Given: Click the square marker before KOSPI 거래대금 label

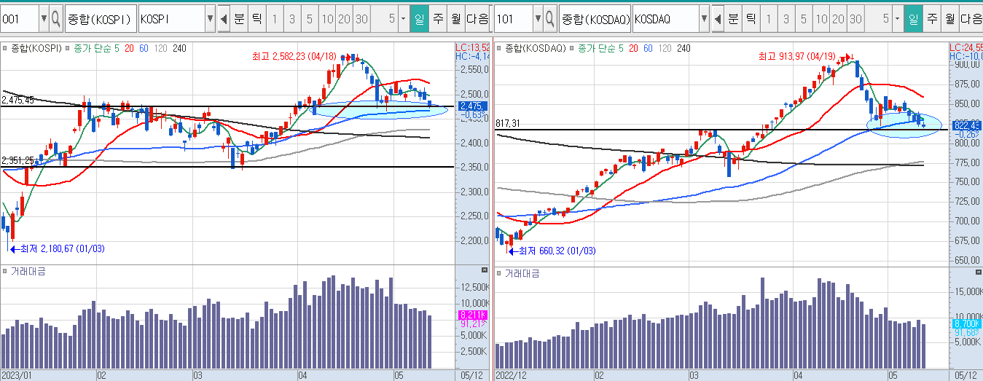Looking at the screenshot, I should coord(4,272).
